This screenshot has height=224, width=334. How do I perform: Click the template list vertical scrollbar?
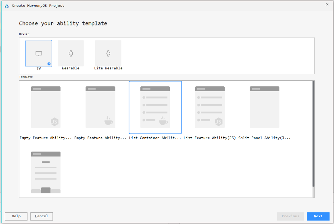click(313, 133)
